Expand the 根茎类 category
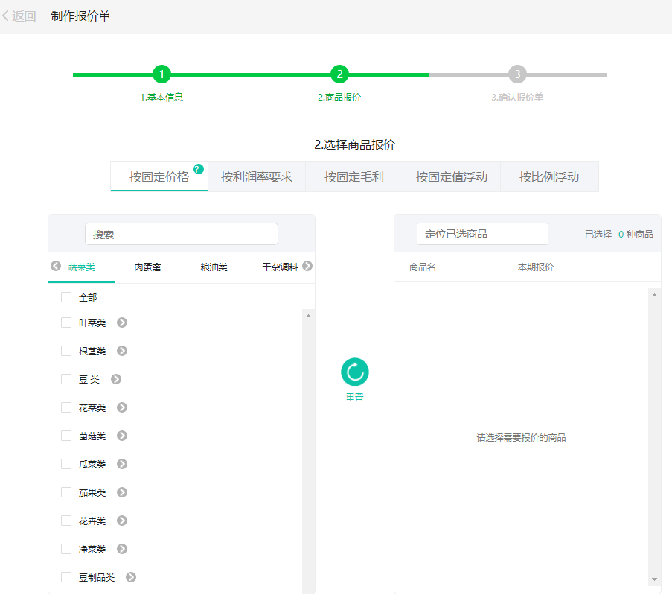Image resolution: width=672 pixels, height=598 pixels. pyautogui.click(x=121, y=351)
